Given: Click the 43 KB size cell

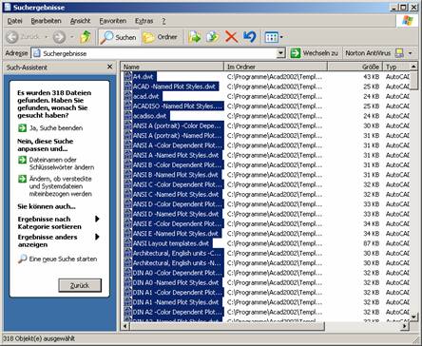Looking at the screenshot, I should point(372,76).
